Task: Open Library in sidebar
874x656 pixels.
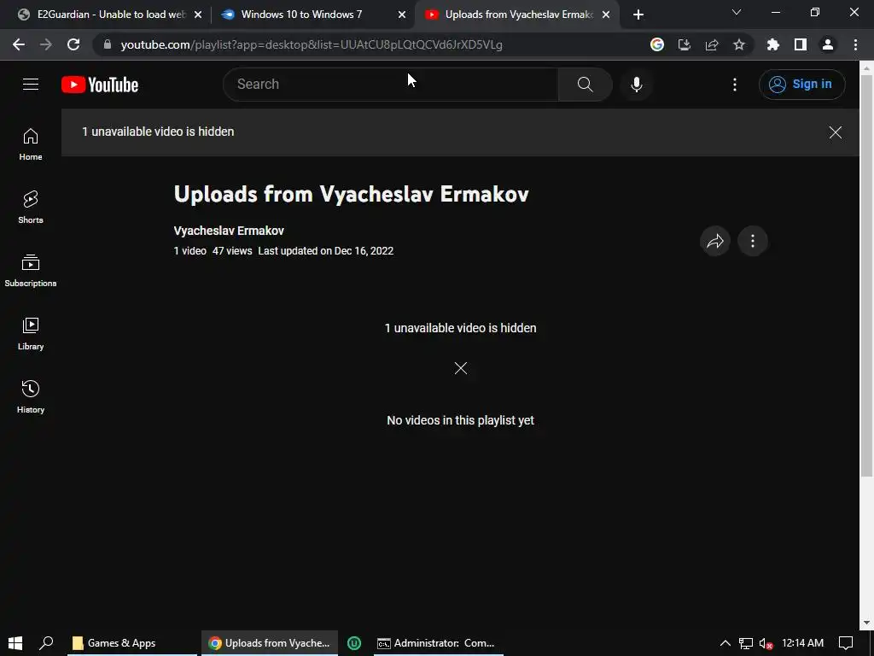Action: click(31, 334)
